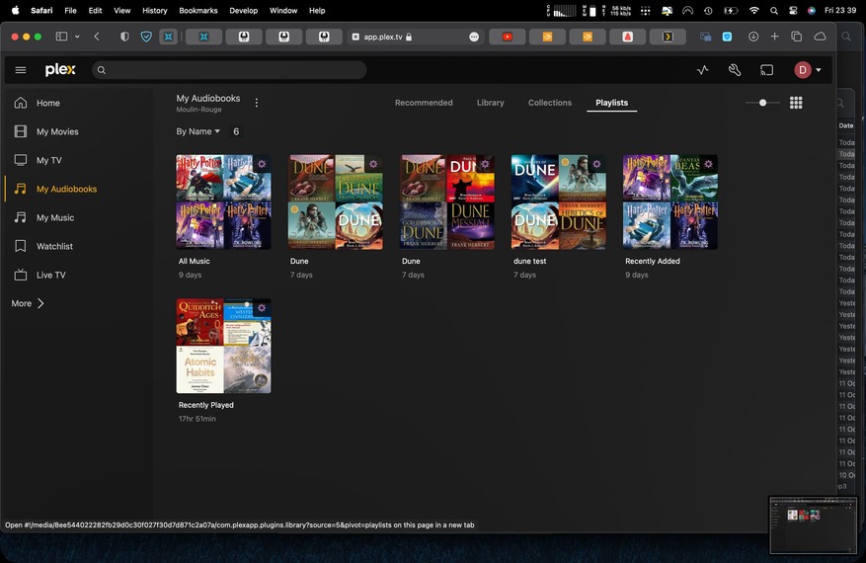866x563 pixels.
Task: Open the address bar page menu ellipsis
Action: (474, 37)
